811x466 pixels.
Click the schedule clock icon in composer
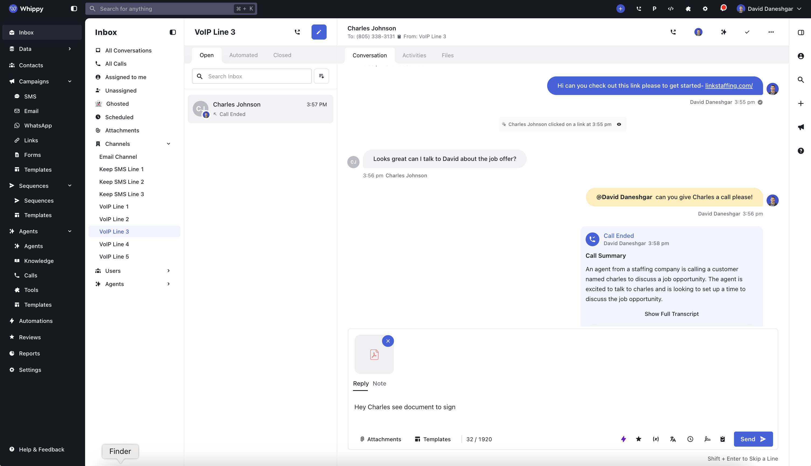[x=690, y=439]
